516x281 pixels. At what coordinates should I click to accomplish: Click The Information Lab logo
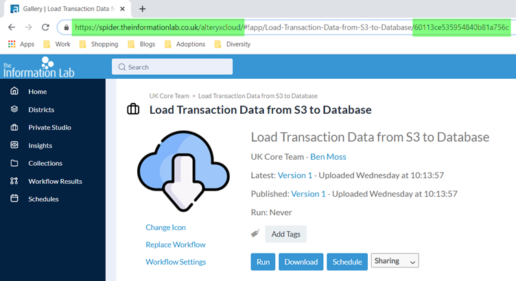click(x=39, y=67)
